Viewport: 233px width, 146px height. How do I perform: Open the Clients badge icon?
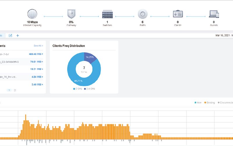(x=178, y=14)
